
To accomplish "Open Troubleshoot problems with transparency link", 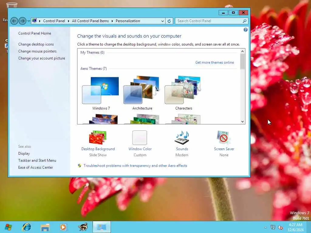I will (135, 165).
